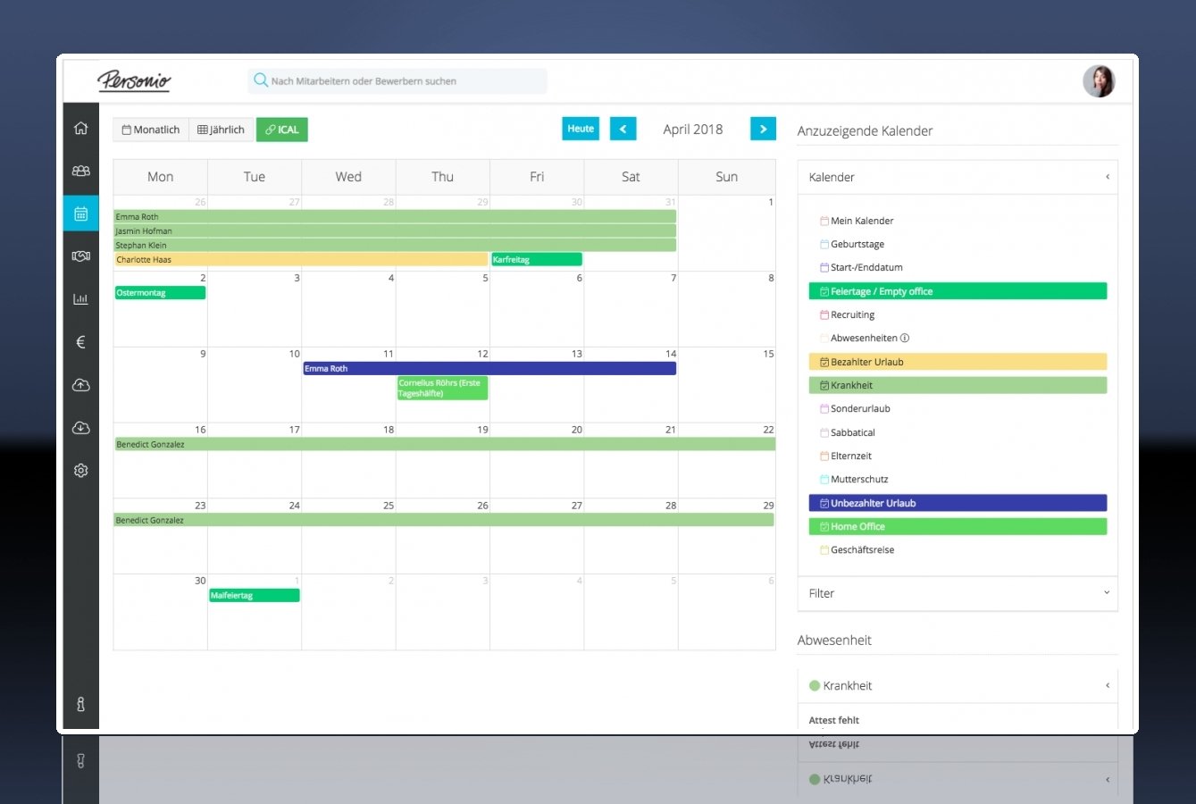1196x804 pixels.
Task: Open Reports via the bar chart icon
Action: 80,298
